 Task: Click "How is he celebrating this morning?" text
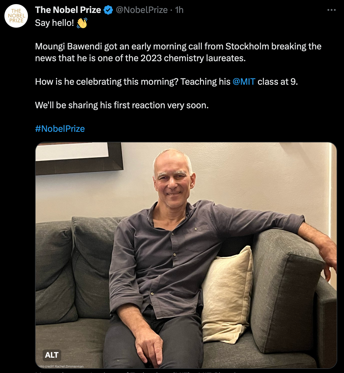click(106, 81)
